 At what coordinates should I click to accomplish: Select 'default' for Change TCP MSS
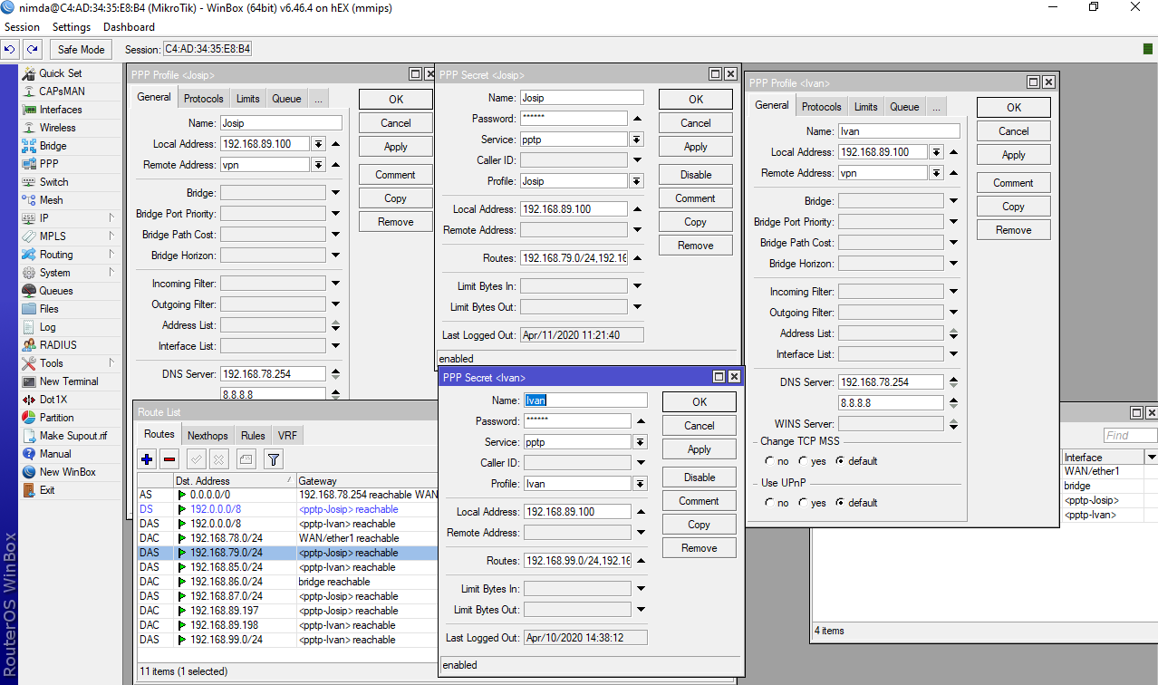click(x=840, y=461)
